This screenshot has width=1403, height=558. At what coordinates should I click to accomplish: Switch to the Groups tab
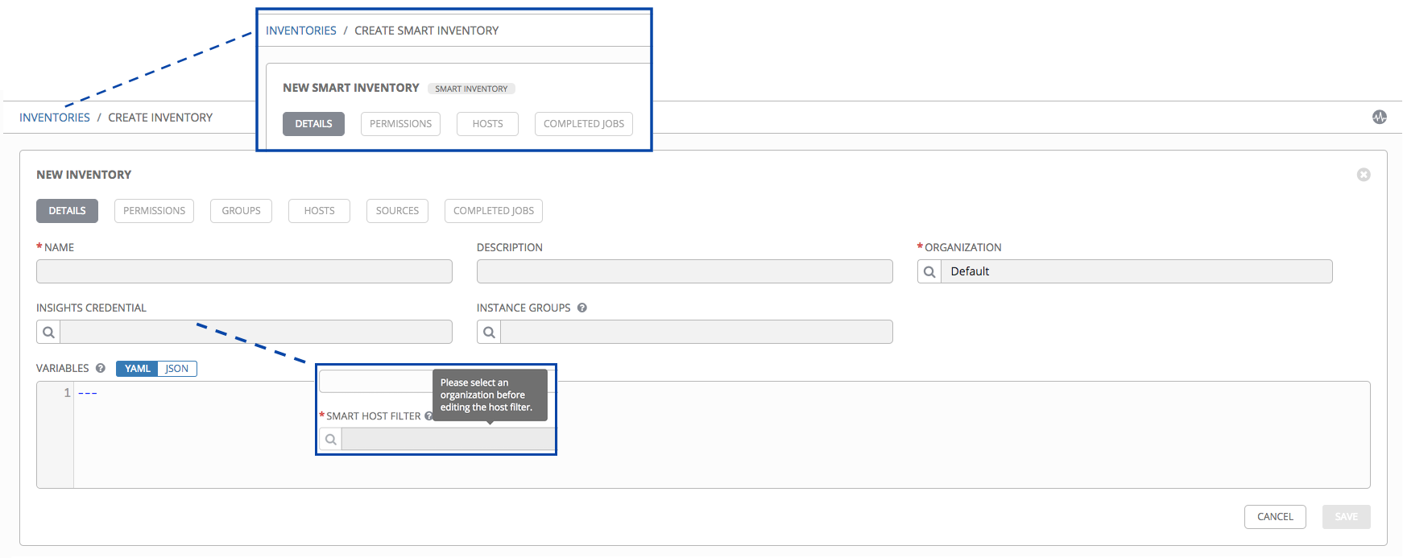(241, 211)
